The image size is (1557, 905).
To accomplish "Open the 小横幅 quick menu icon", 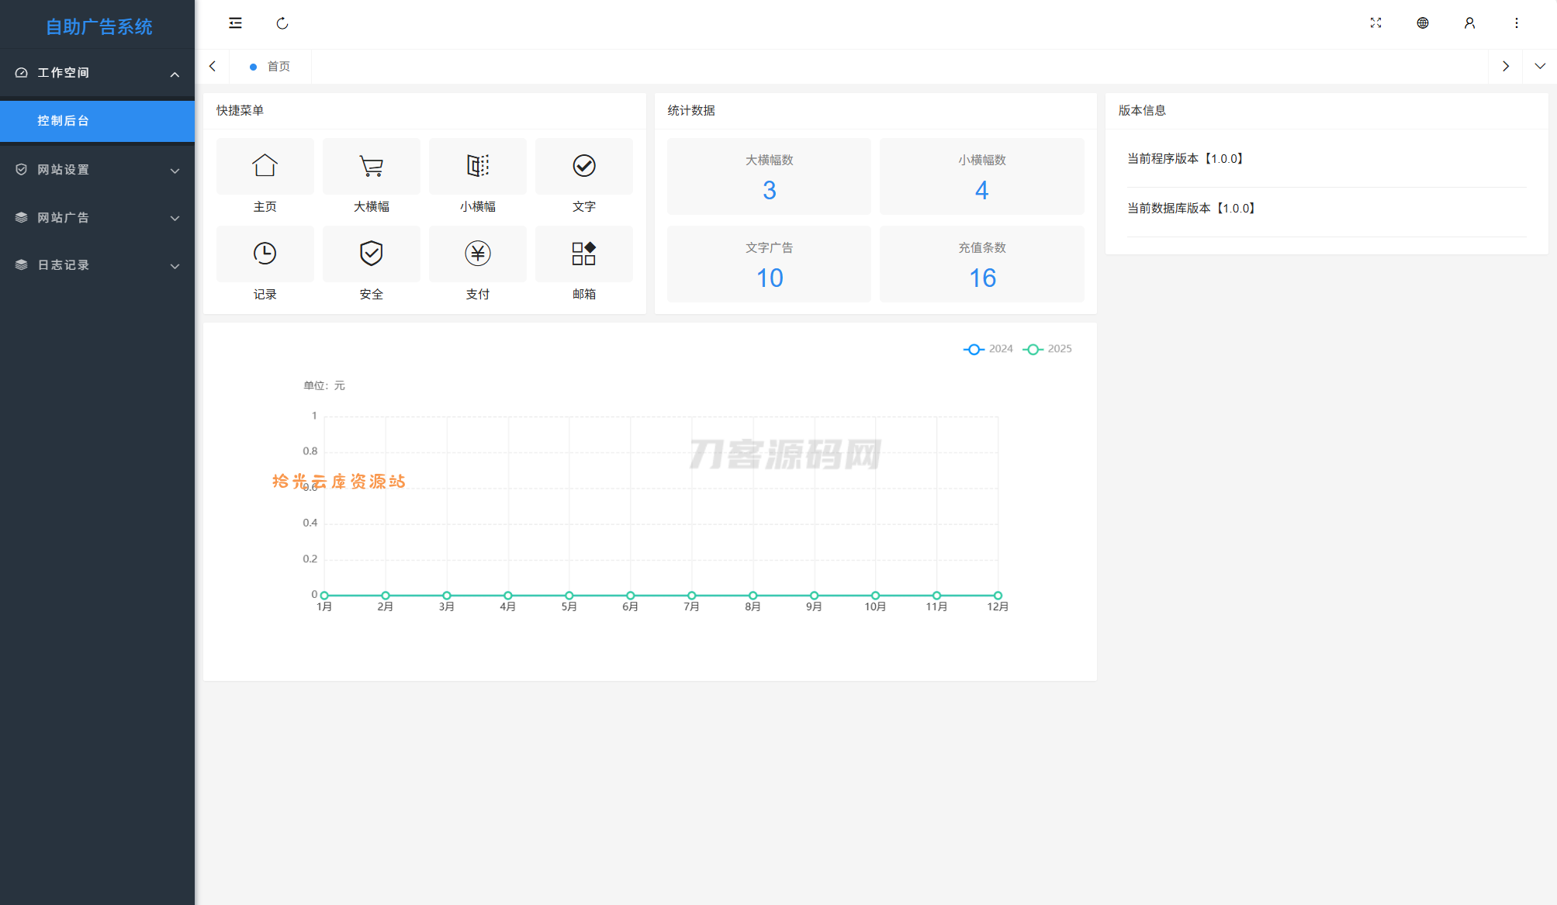I will [477, 166].
